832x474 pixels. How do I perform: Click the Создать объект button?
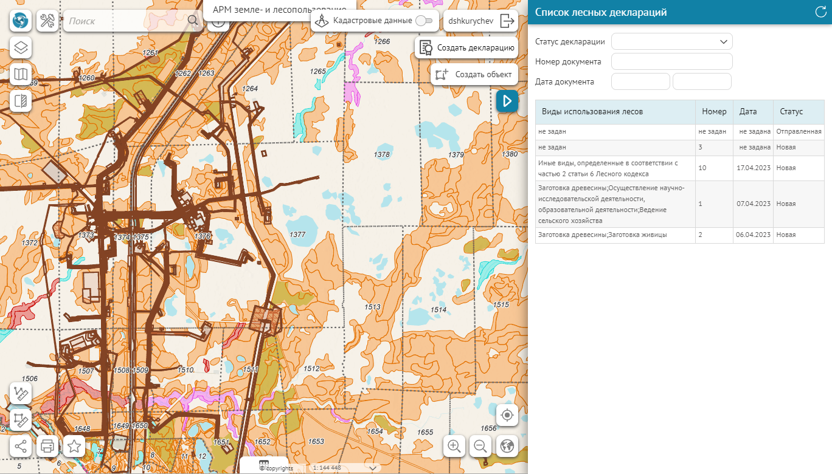474,74
